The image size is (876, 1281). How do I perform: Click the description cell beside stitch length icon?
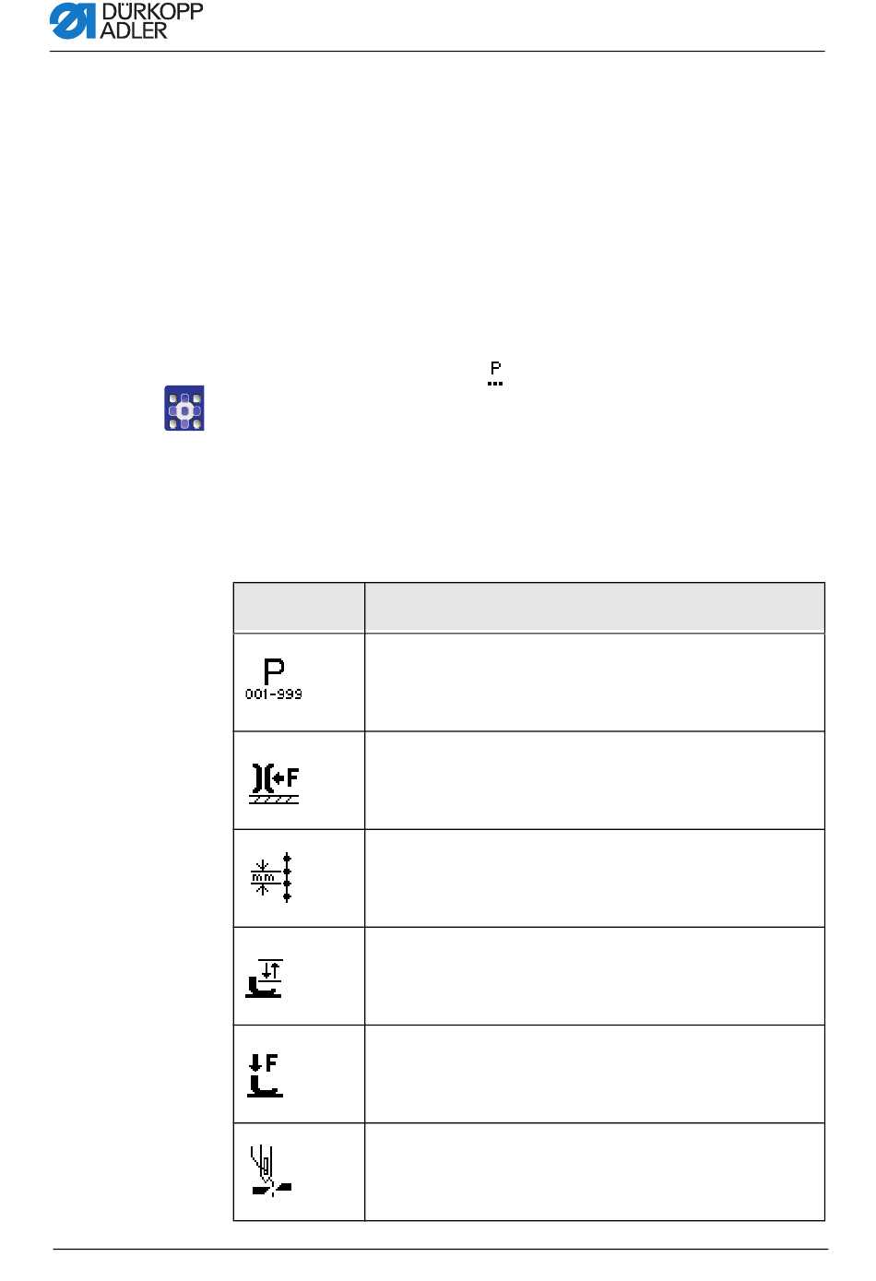[595, 878]
